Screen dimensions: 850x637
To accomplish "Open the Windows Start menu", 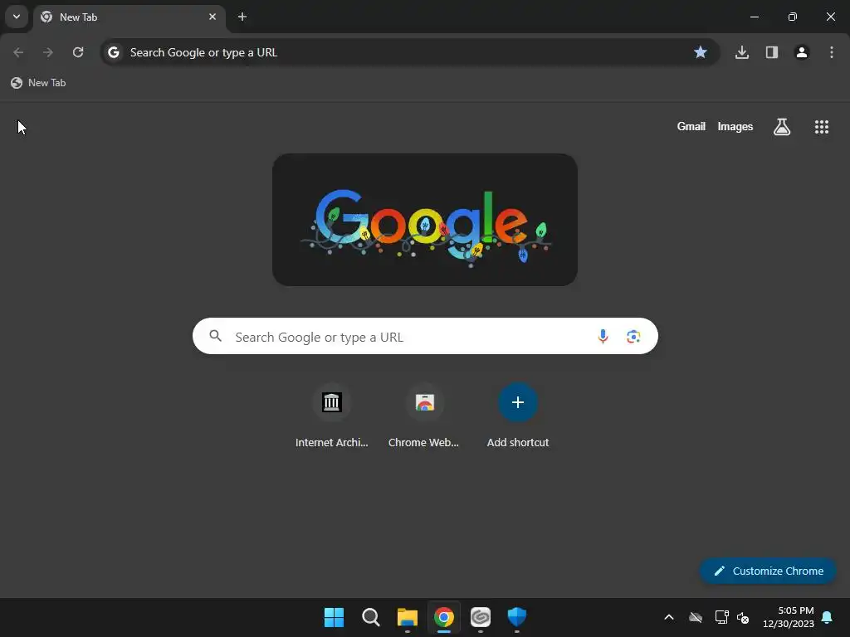I will coord(334,617).
